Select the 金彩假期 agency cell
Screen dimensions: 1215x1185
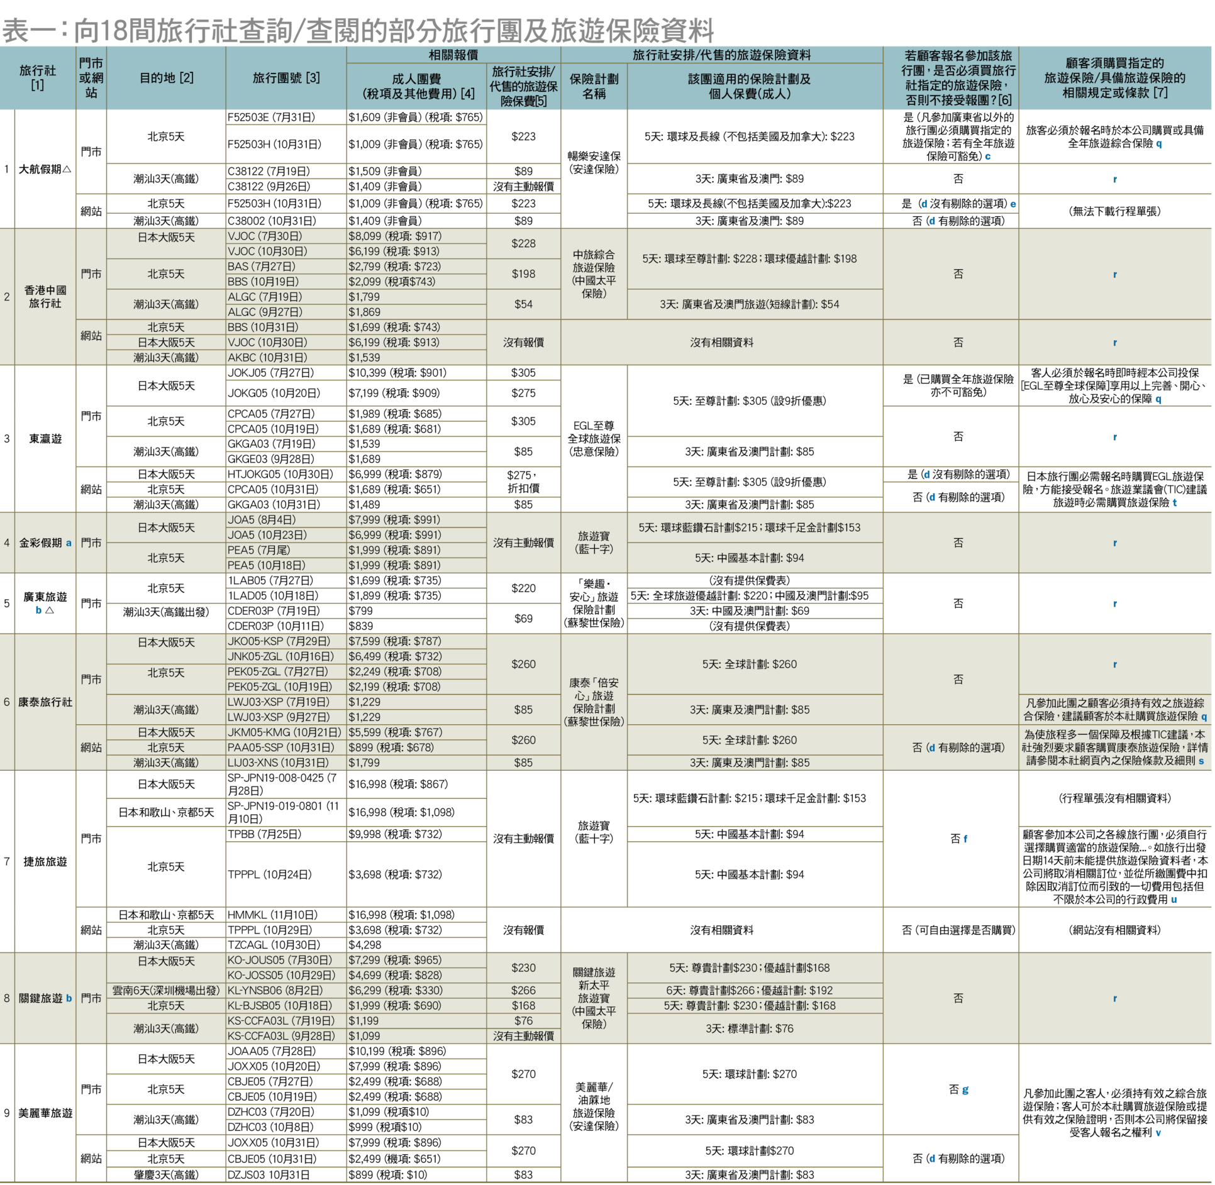coord(45,543)
